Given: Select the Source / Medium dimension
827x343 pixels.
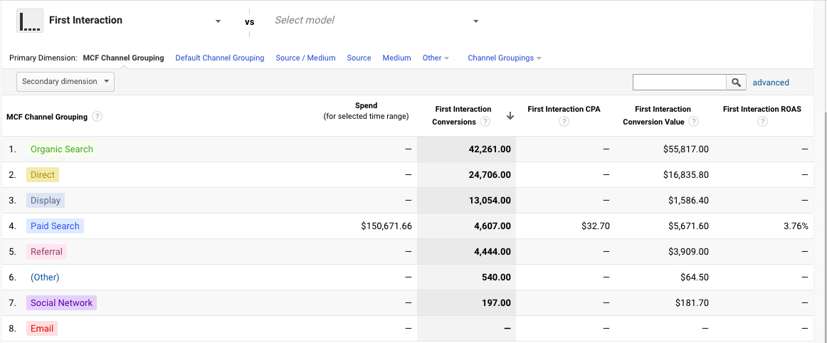Looking at the screenshot, I should tap(305, 58).
